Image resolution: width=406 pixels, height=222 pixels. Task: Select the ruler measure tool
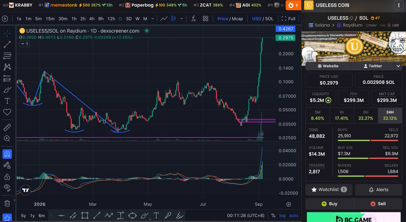[x=7, y=127]
